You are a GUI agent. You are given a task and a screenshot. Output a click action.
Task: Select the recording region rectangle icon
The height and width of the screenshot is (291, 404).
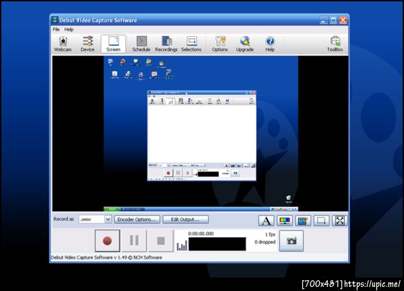(x=321, y=221)
